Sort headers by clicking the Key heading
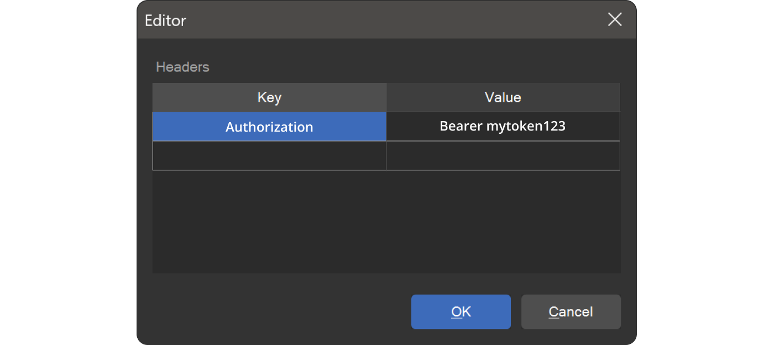 (x=269, y=98)
